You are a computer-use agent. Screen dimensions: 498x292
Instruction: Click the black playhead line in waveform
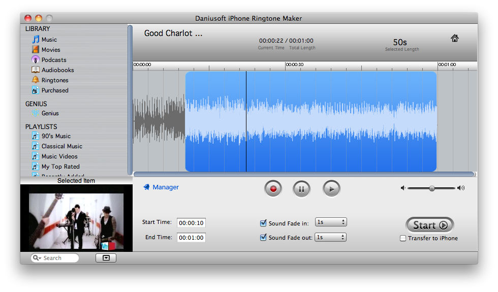[x=246, y=121]
